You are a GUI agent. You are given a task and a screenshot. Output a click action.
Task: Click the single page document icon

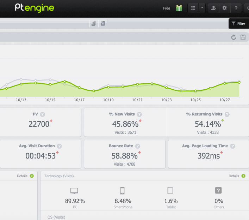click(x=103, y=24)
